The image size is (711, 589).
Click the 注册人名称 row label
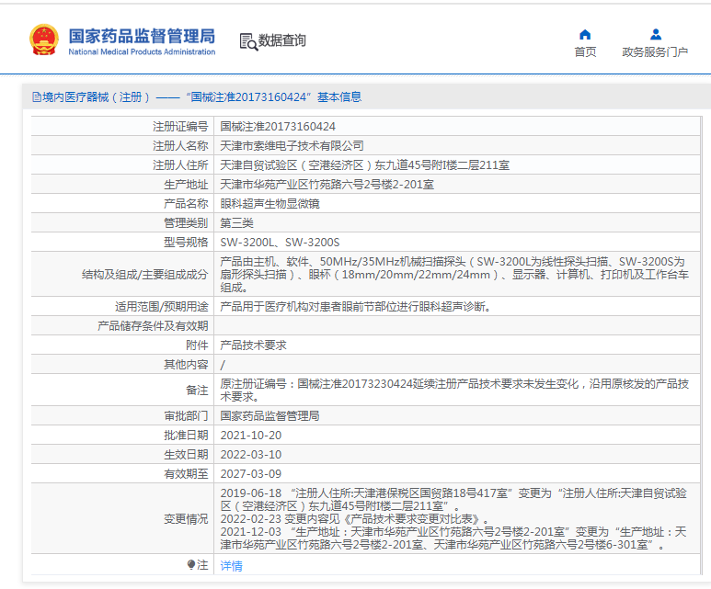(x=180, y=145)
